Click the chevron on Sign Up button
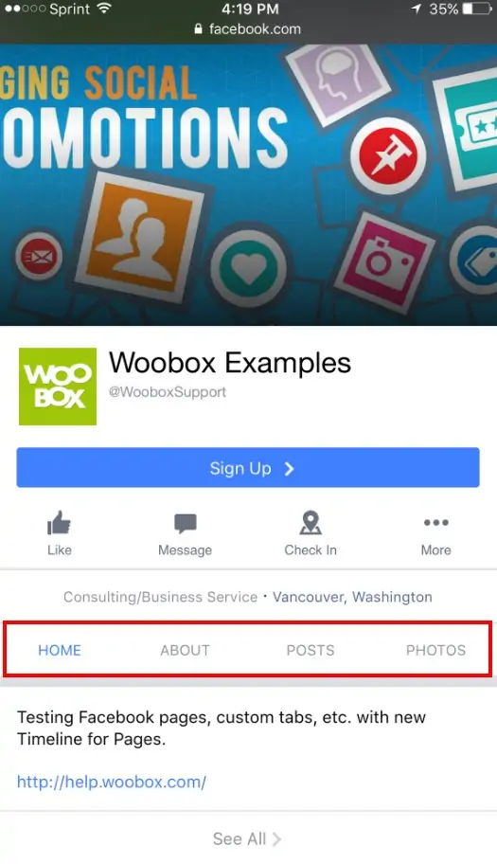Viewport: 497px width, 864px height. coord(289,468)
